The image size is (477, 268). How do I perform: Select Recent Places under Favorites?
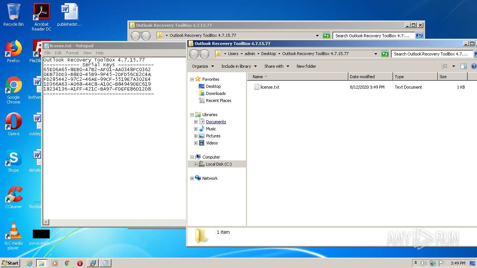point(218,100)
